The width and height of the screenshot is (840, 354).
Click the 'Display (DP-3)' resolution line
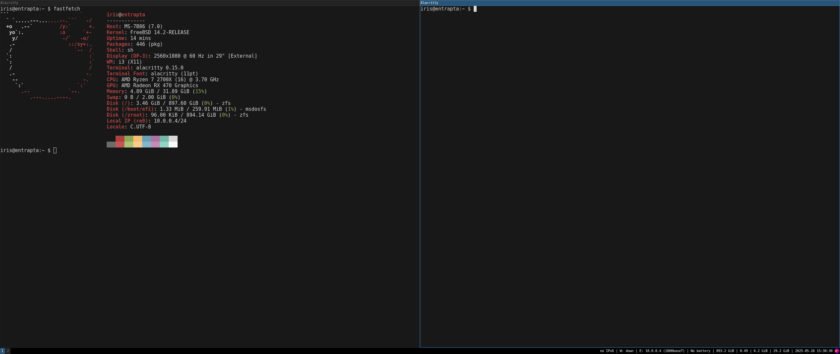(x=182, y=56)
